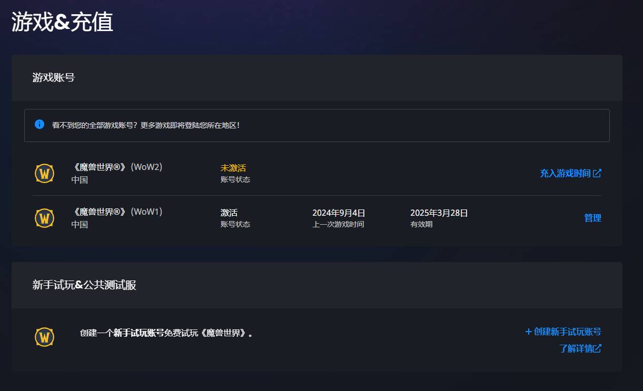Click the blue info icon in notice banner
This screenshot has width=643, height=391.
[x=39, y=124]
